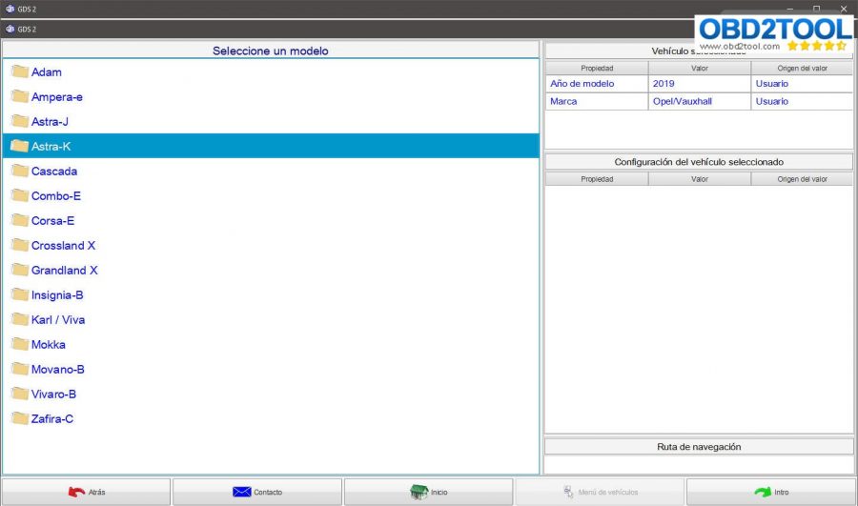The image size is (858, 506).
Task: Click the Mokka folder icon
Action: pyautogui.click(x=20, y=344)
